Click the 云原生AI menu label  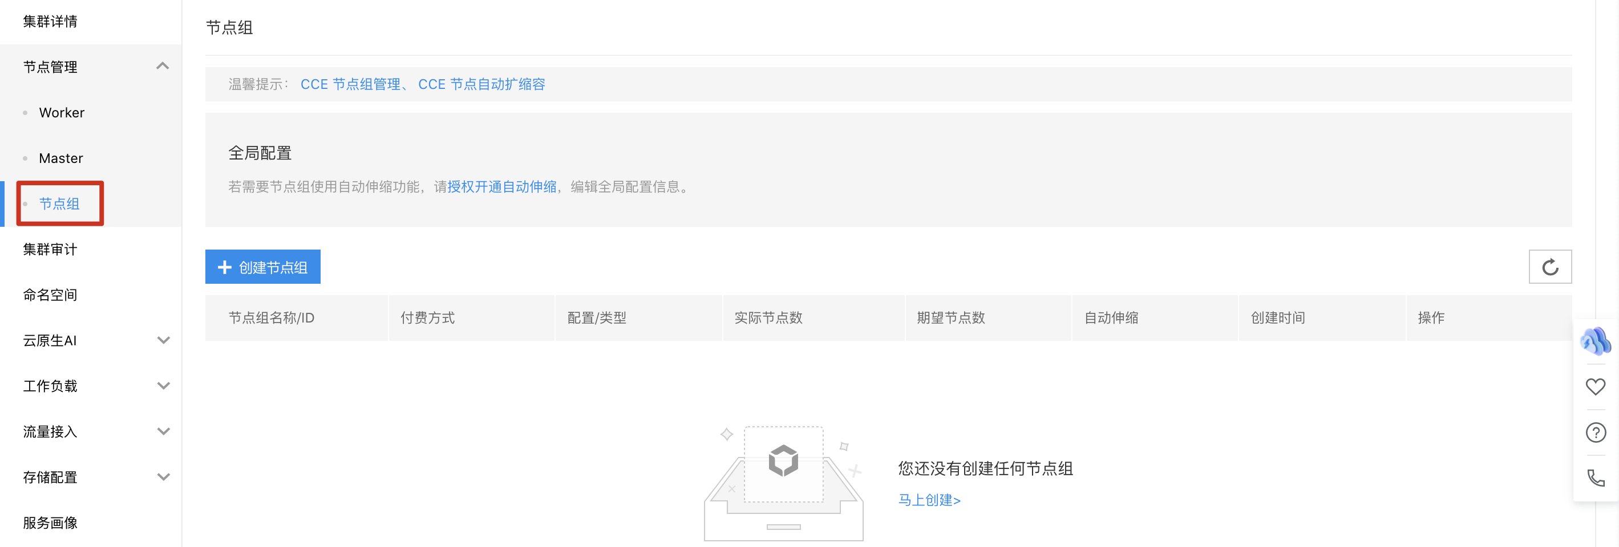(50, 340)
